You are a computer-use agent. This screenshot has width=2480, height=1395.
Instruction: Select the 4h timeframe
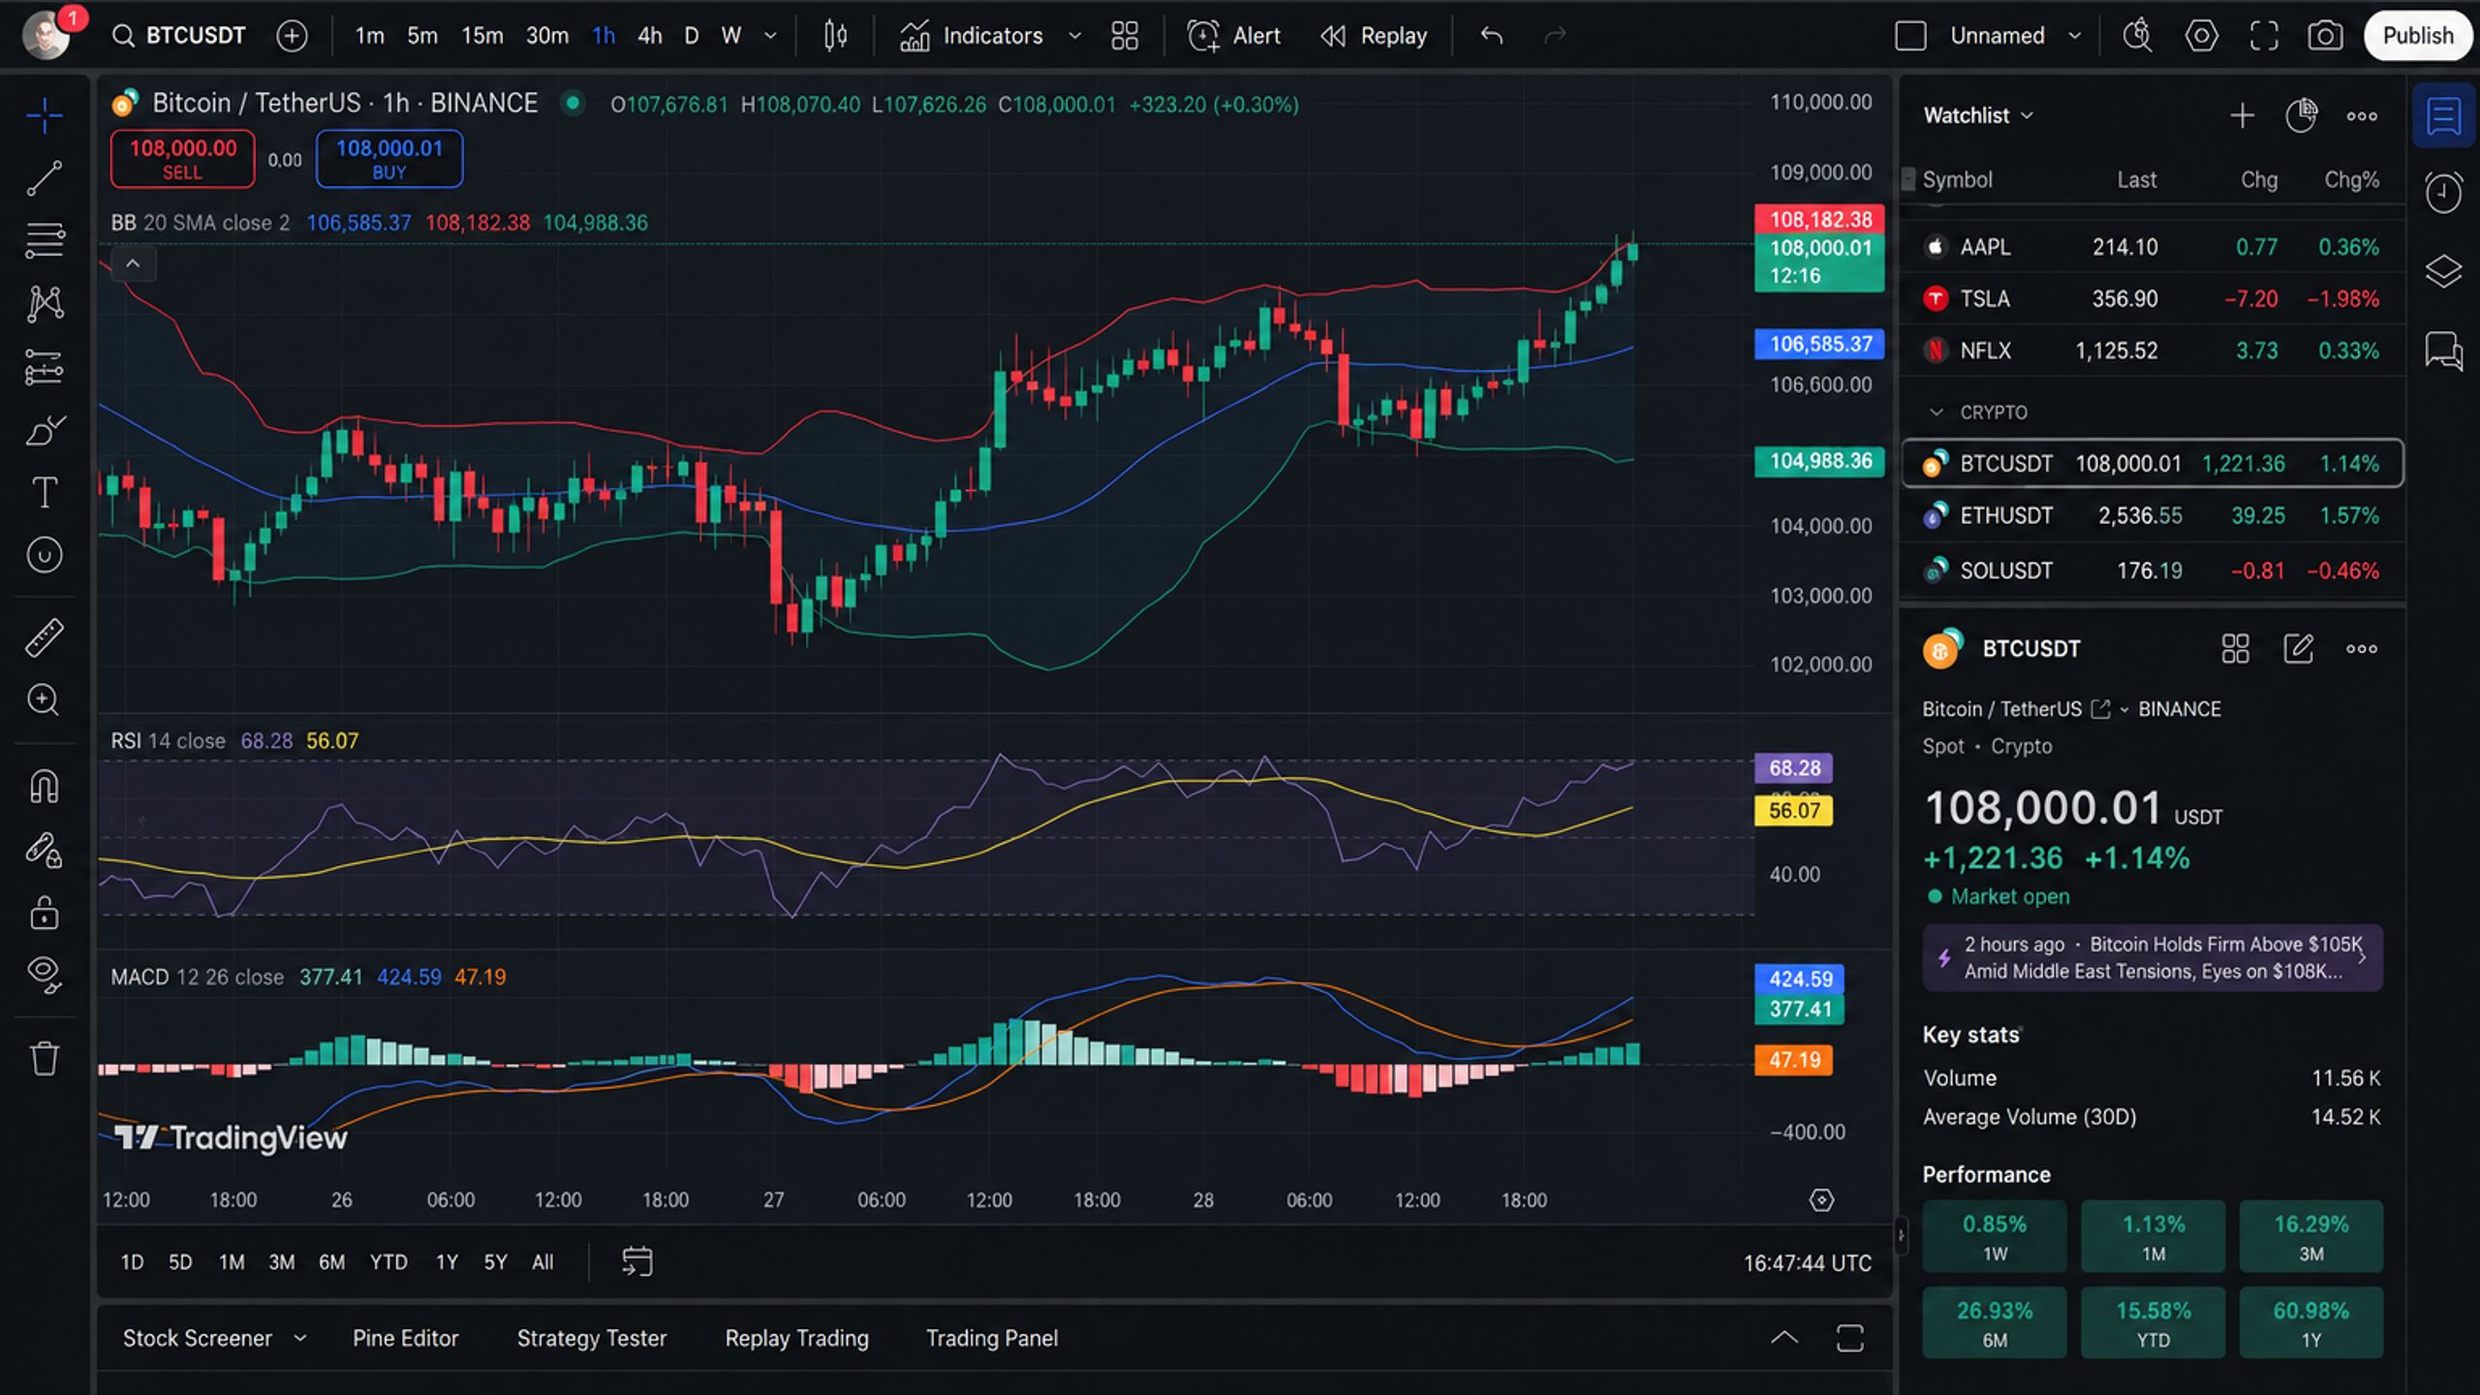coord(649,36)
